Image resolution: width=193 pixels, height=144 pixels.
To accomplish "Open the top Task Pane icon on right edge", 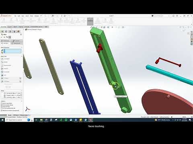I will point(192,32).
